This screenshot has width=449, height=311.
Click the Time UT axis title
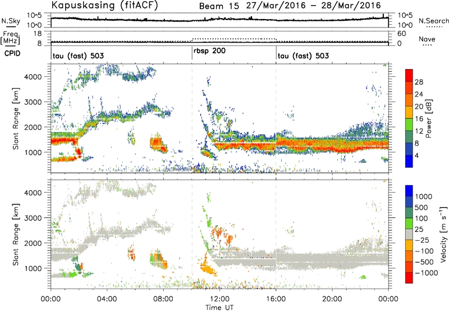[219, 308]
